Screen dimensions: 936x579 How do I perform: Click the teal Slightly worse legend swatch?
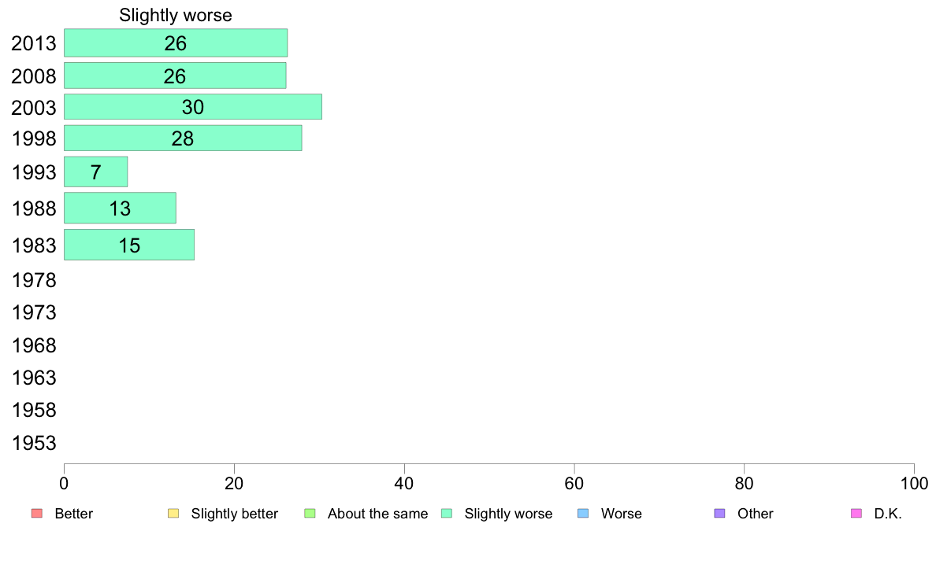[x=447, y=514]
